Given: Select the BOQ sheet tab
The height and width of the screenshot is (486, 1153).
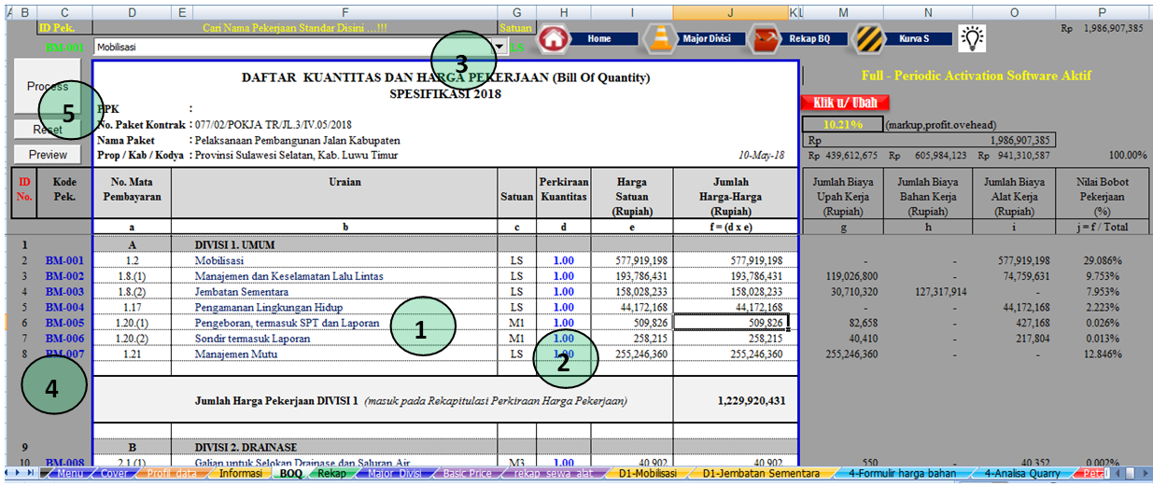Looking at the screenshot, I should (290, 474).
